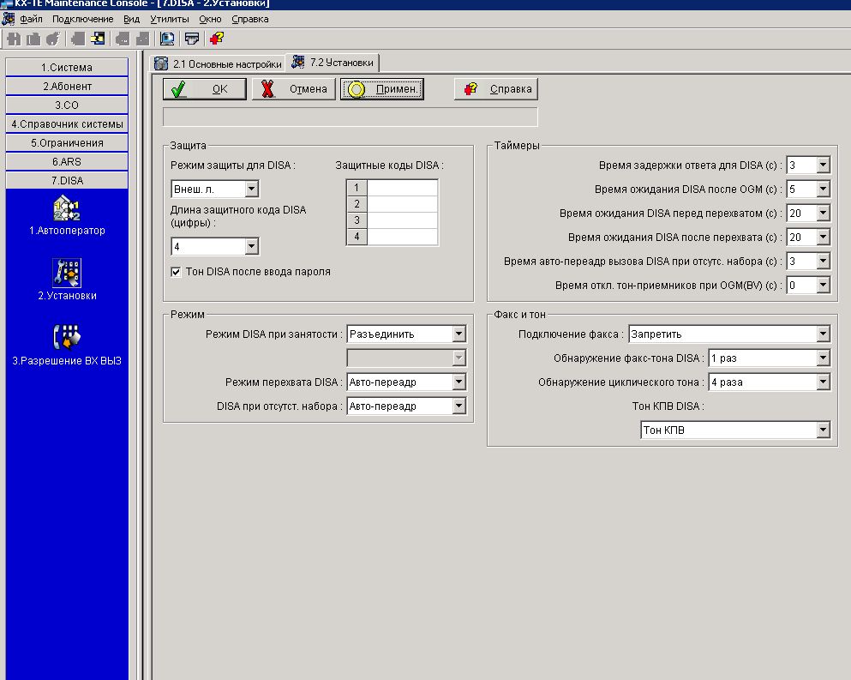This screenshot has height=680, width=851.
Task: Open Обнаружение факс-тона DISA dropdown
Action: pos(823,358)
